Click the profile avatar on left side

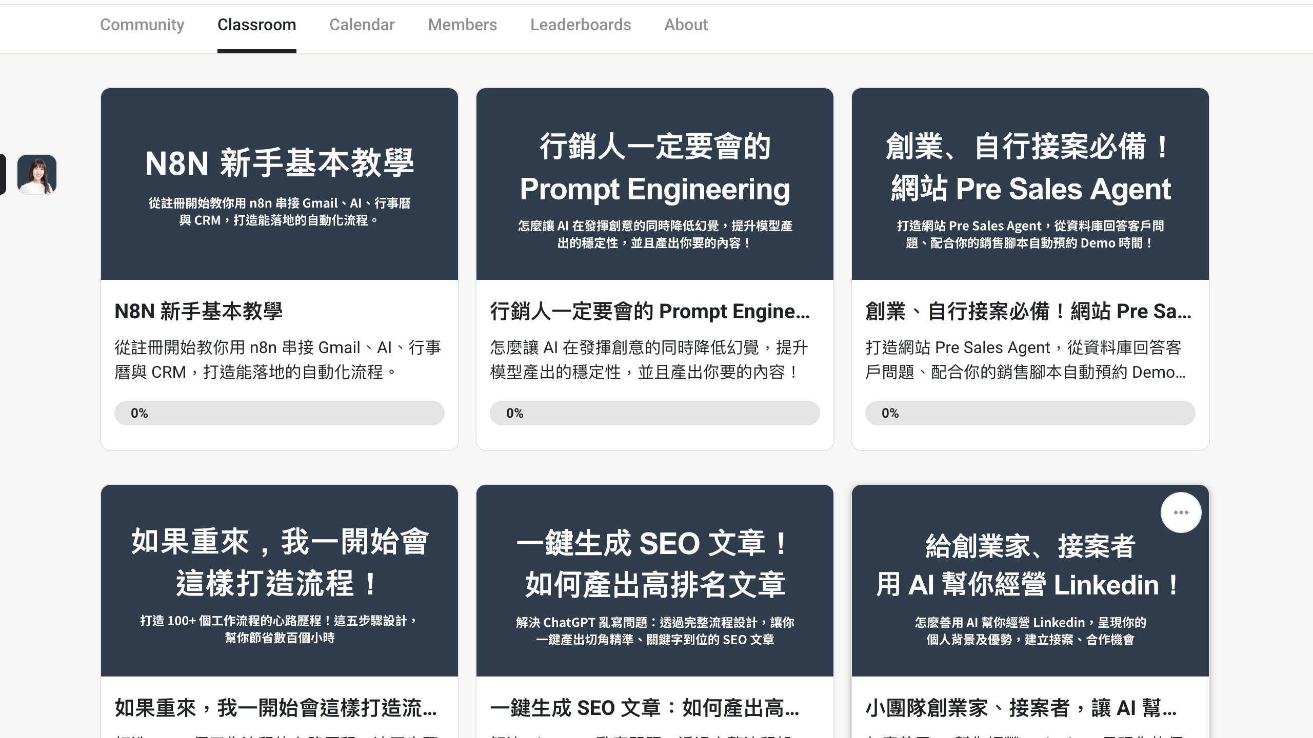37,174
